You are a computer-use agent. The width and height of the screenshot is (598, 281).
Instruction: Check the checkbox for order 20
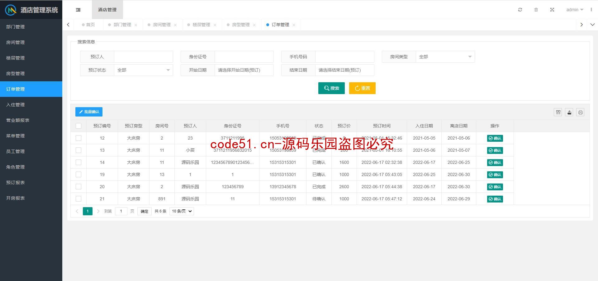tap(78, 187)
